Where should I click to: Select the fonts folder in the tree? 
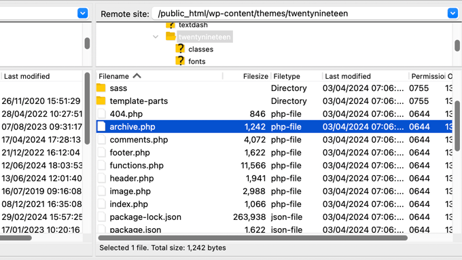click(x=197, y=62)
